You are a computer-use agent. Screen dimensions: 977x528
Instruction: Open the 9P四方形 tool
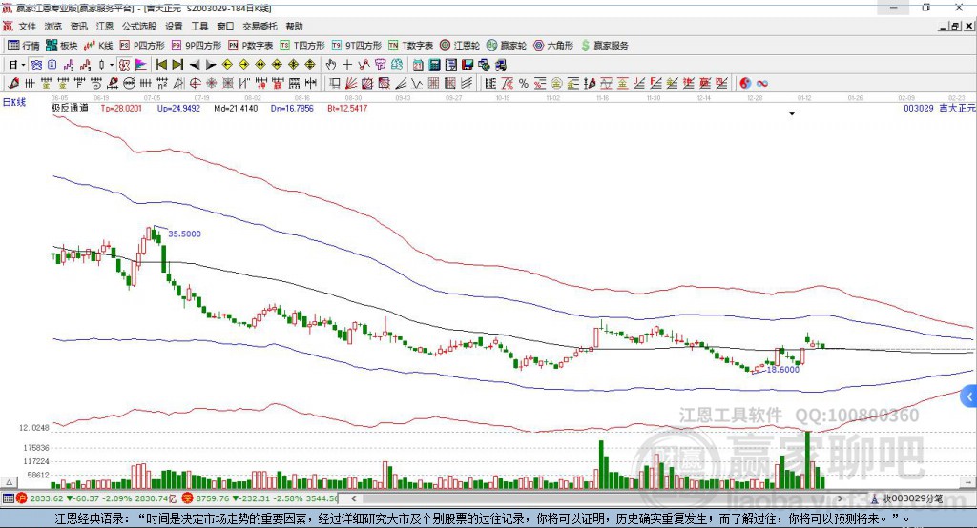[197, 46]
